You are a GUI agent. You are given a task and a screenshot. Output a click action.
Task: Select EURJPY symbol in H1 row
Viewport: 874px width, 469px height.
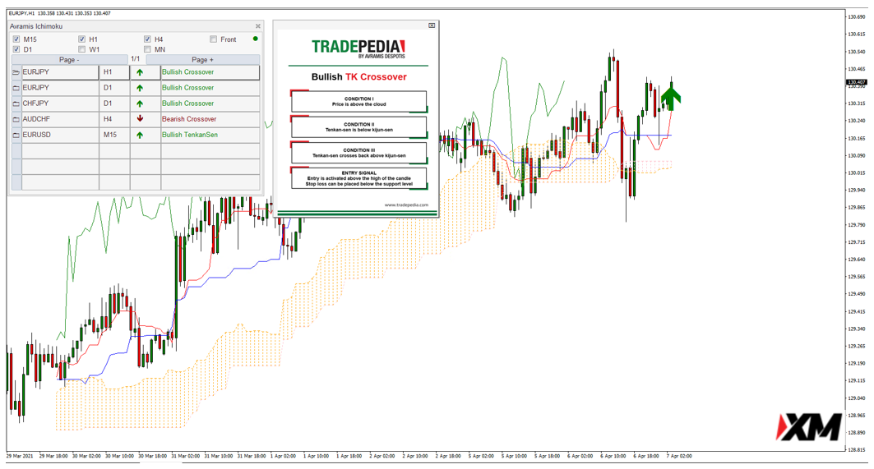pos(60,71)
